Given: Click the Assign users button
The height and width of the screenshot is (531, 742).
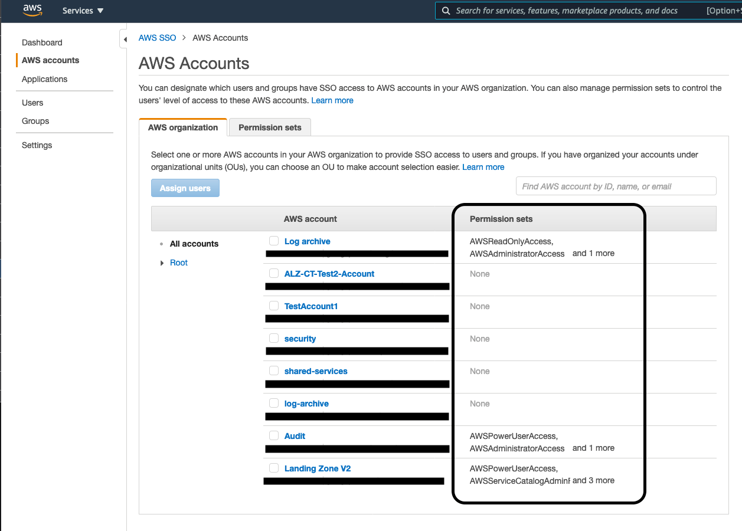Looking at the screenshot, I should (x=185, y=188).
